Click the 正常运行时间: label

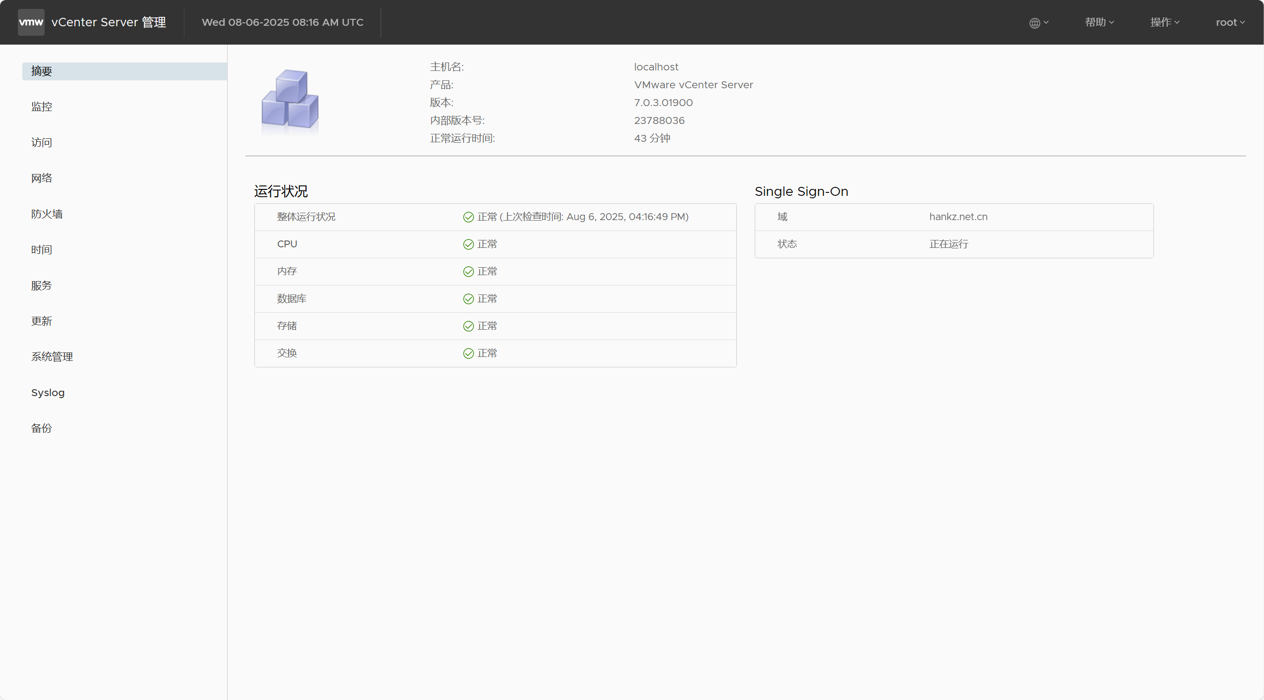462,138
